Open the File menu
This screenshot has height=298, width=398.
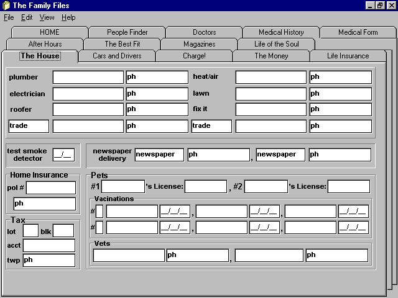pos(9,17)
